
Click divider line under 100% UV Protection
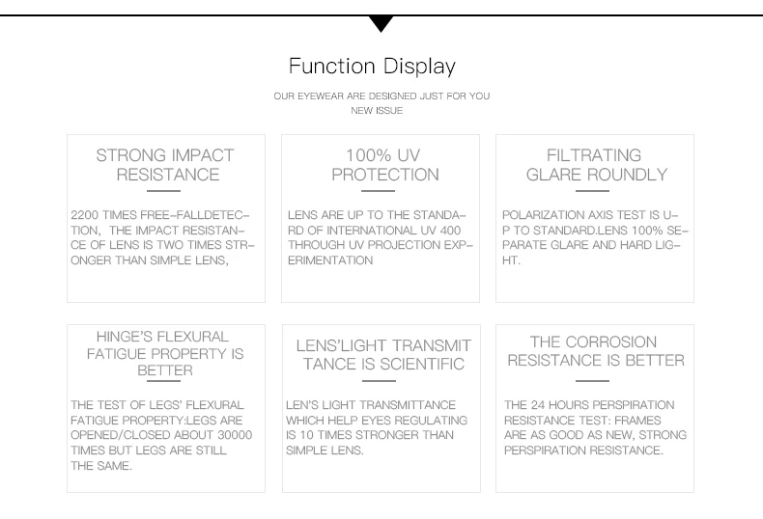[378, 191]
